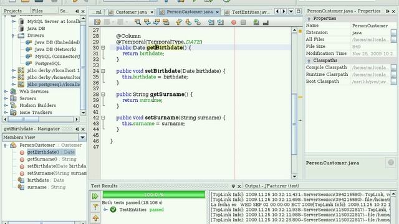The width and height of the screenshot is (399, 224).
Task: Stop macro recording gray button
Action: [243, 22]
